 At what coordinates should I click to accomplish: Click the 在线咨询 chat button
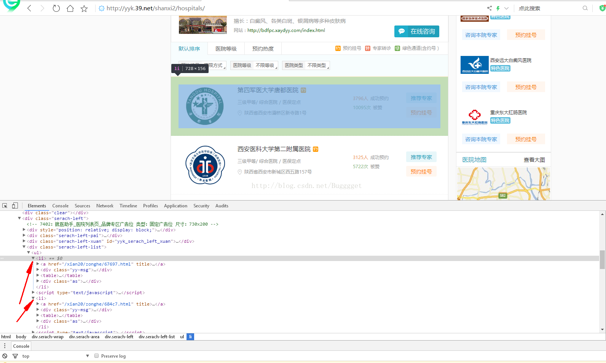(x=417, y=31)
